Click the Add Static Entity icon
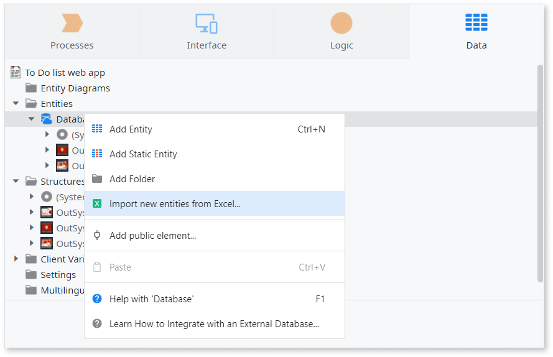The height and width of the screenshot is (357, 553). click(x=97, y=154)
